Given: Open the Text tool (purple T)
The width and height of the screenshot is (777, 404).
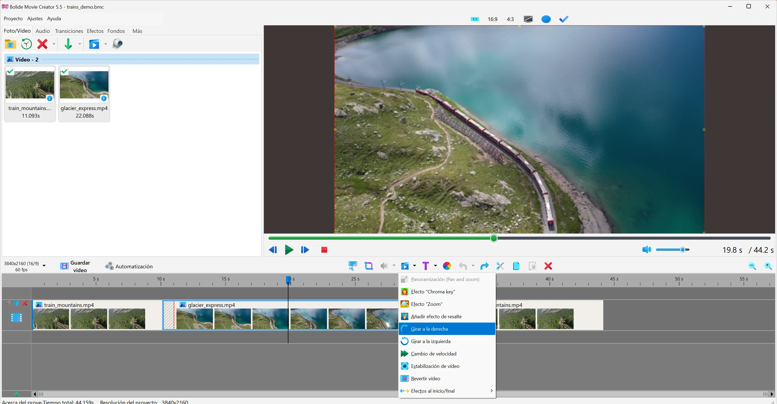Looking at the screenshot, I should (x=426, y=266).
